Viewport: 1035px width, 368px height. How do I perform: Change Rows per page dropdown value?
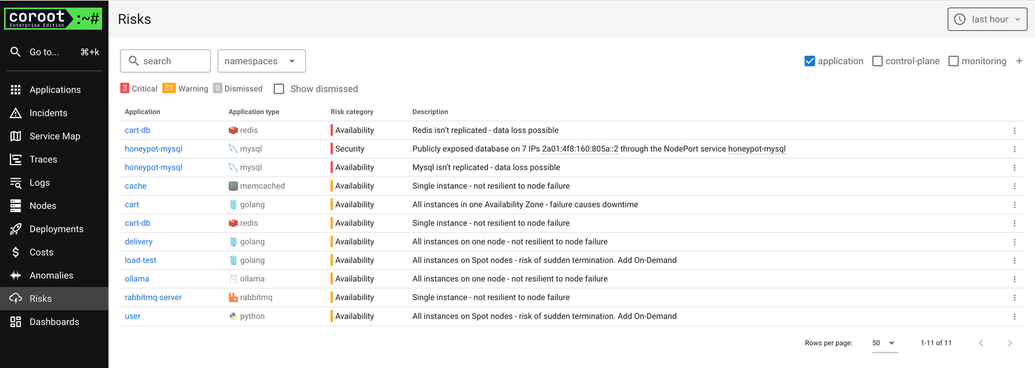pyautogui.click(x=883, y=343)
